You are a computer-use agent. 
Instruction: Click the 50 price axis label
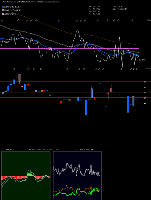145,93
